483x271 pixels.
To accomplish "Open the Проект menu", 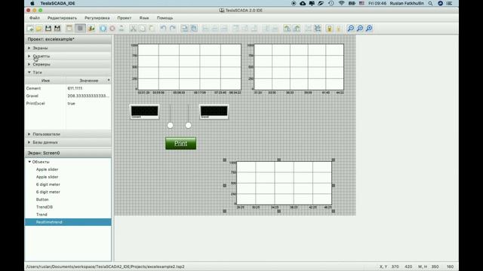I will pos(124,18).
